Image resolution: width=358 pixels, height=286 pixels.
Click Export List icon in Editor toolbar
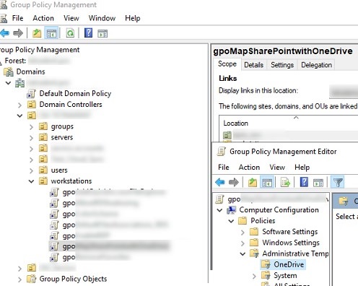[x=285, y=182]
